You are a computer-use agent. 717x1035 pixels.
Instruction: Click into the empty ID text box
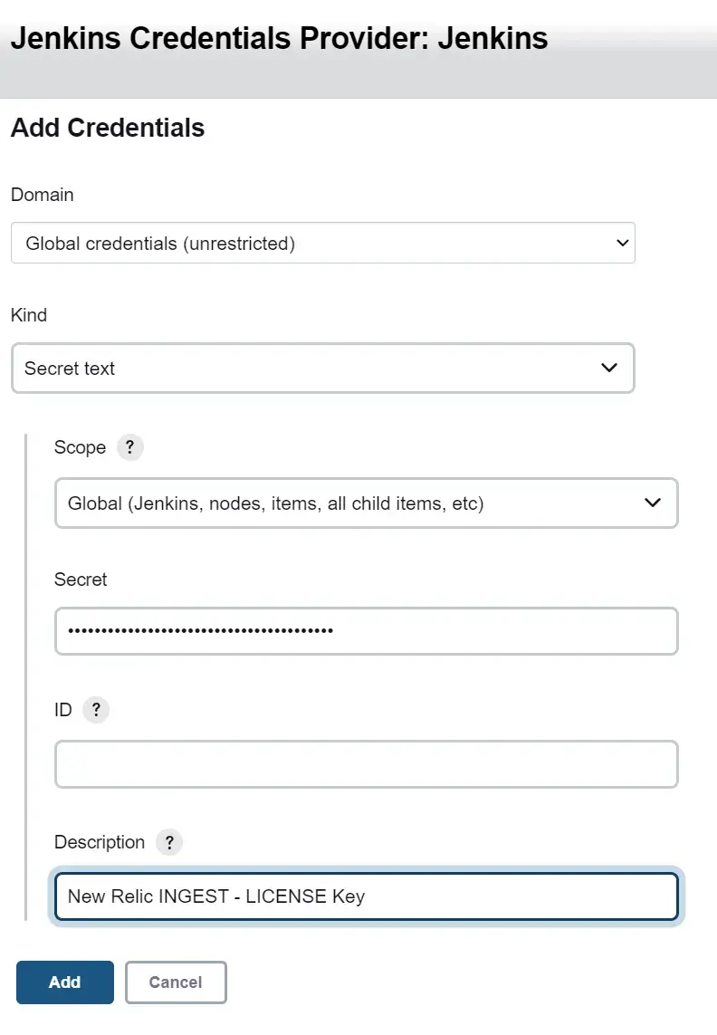click(366, 764)
